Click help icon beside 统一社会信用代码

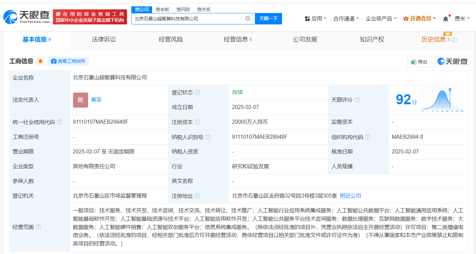pyautogui.click(x=59, y=122)
